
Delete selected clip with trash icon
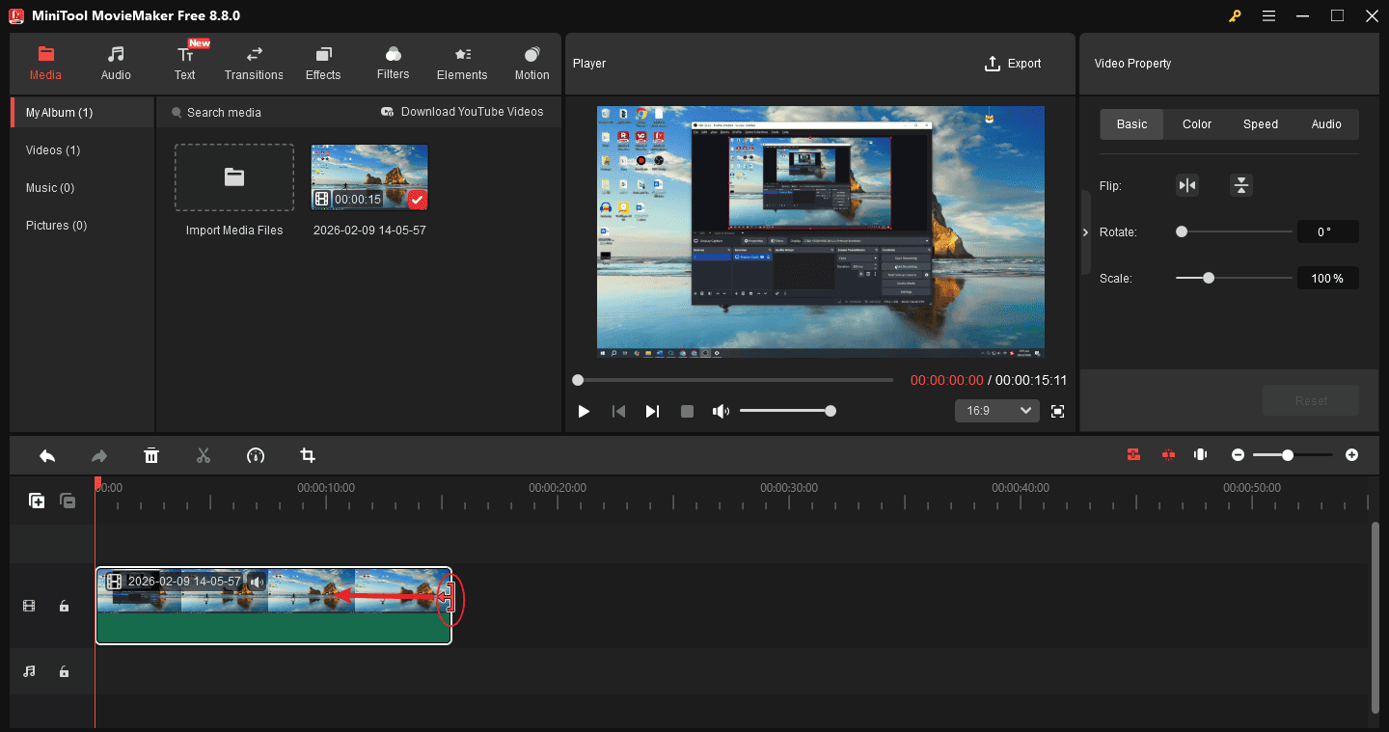point(151,455)
